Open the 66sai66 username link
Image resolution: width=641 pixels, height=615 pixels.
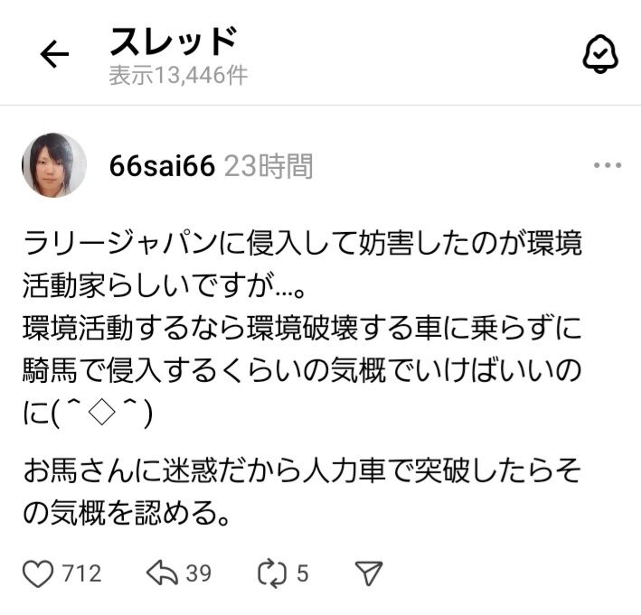162,166
